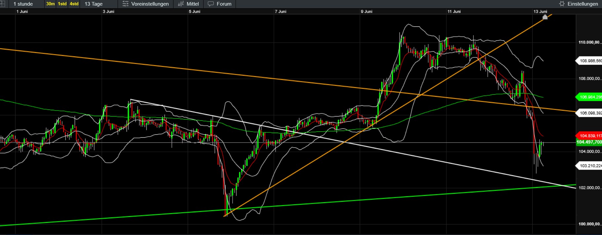The image size is (602, 235).
Task: Switch to the 4std timeframe
Action: point(74,4)
